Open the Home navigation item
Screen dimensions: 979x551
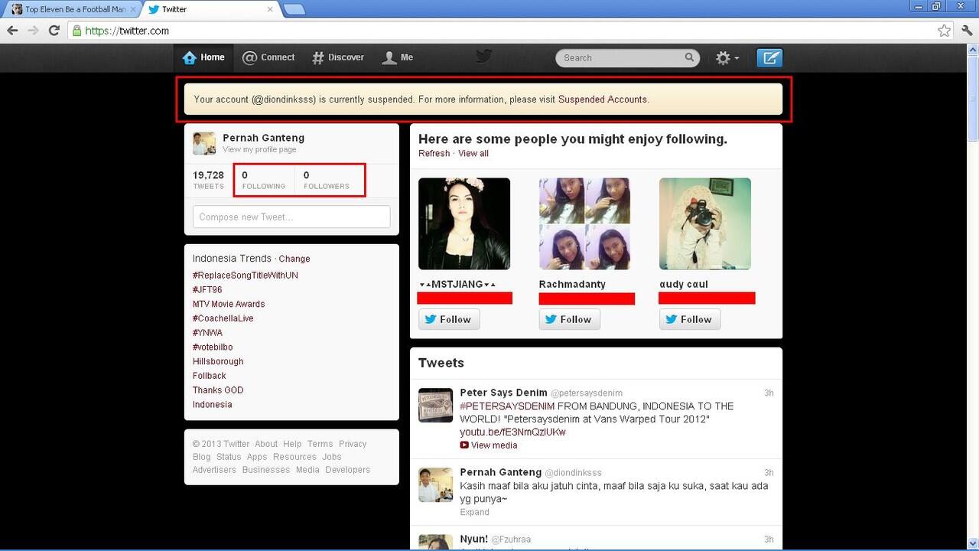(x=203, y=57)
